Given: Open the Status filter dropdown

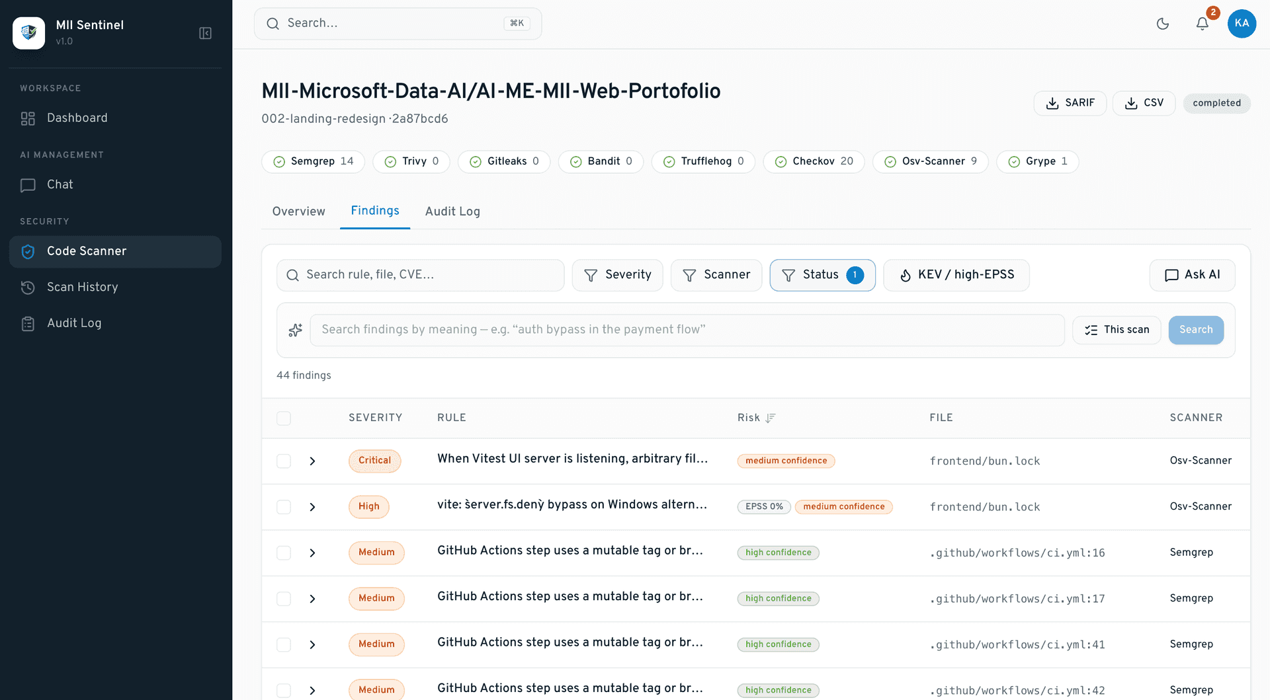Looking at the screenshot, I should coord(822,275).
